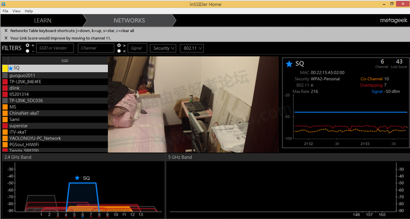410x219 pixels.
Task: Click the gray color swatch beside guoguo2011
Action: click(x=5, y=76)
